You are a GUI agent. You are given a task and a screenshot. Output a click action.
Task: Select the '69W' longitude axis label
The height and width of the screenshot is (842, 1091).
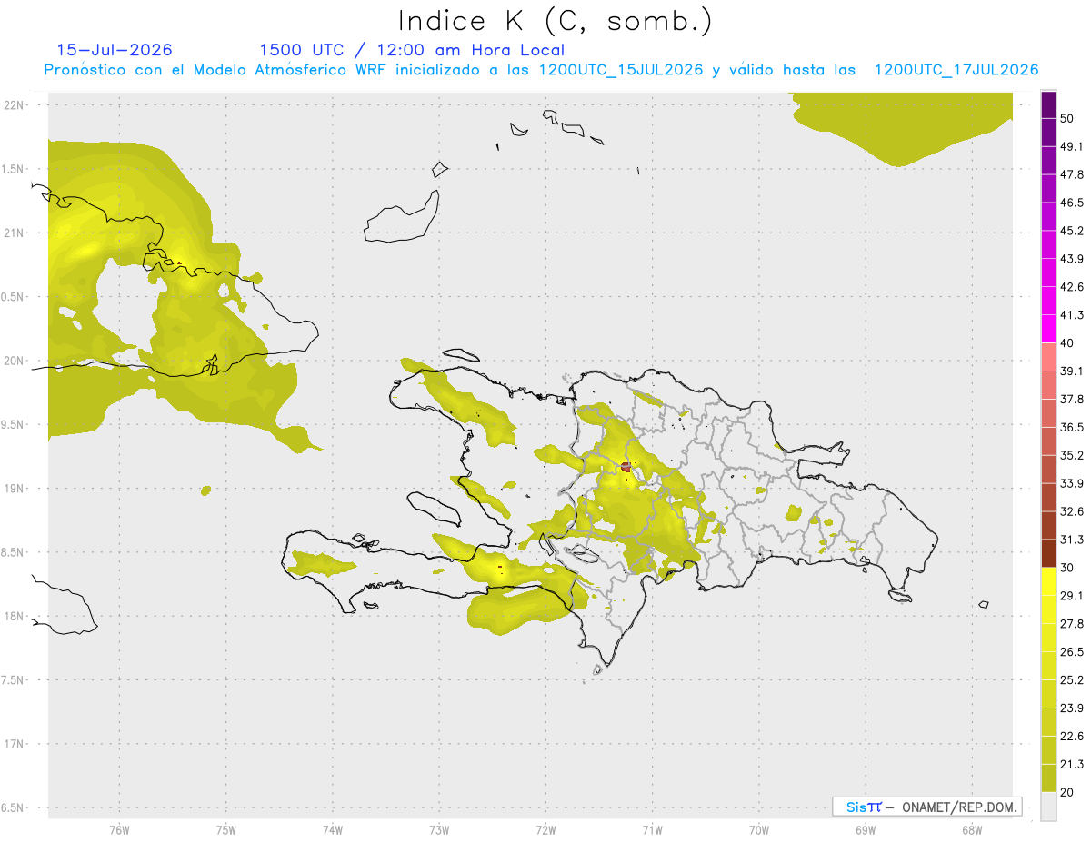(866, 830)
